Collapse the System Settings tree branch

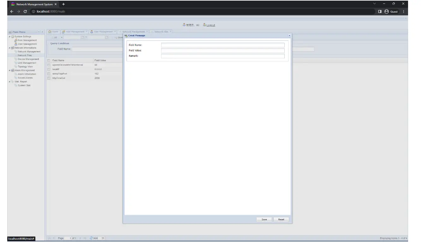[x=10, y=37]
